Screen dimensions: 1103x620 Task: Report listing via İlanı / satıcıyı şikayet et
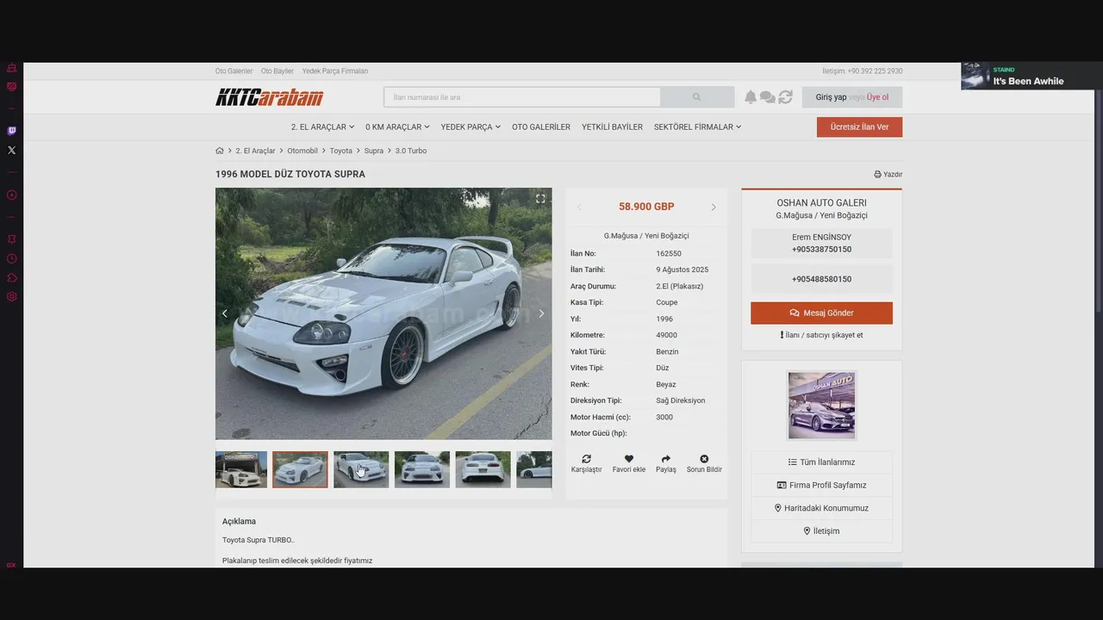coord(821,335)
